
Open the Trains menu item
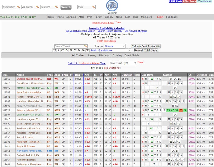point(60,17)
